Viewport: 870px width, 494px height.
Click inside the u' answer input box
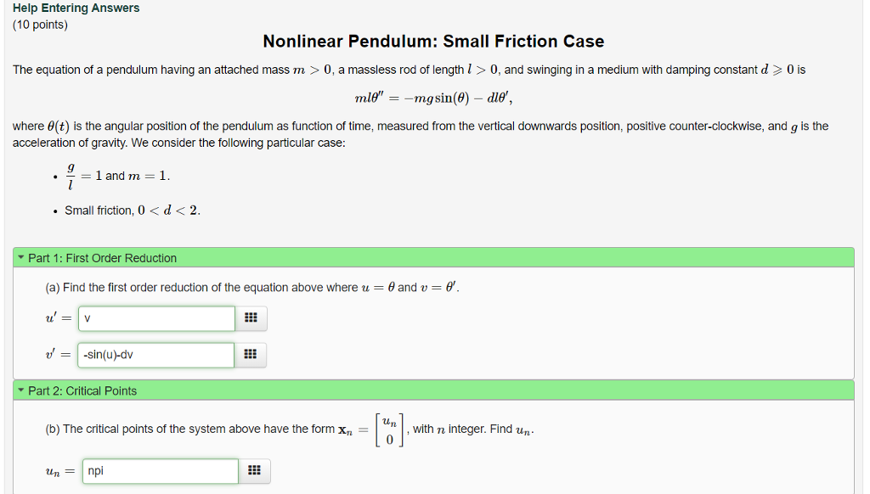(155, 318)
